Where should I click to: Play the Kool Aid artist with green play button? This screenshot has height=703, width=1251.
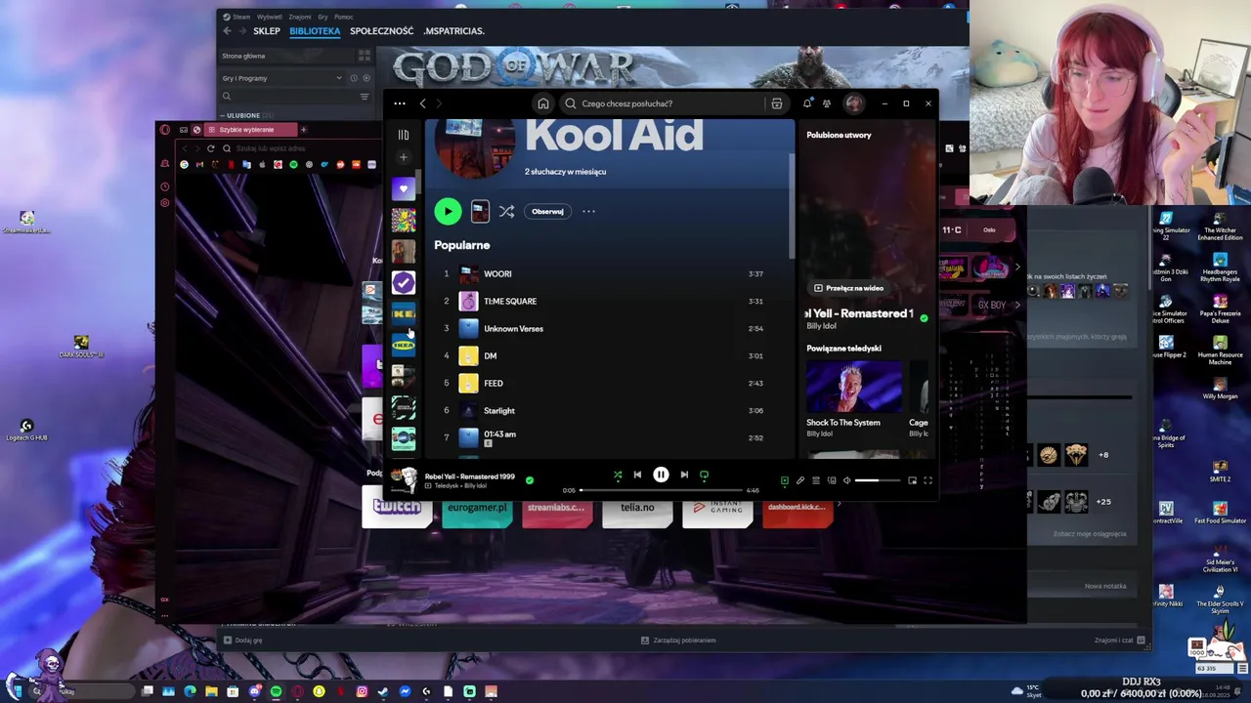[x=448, y=211]
